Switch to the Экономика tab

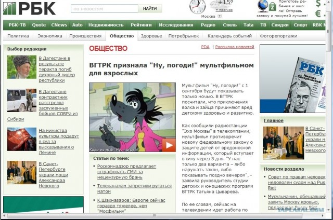coord(50,36)
